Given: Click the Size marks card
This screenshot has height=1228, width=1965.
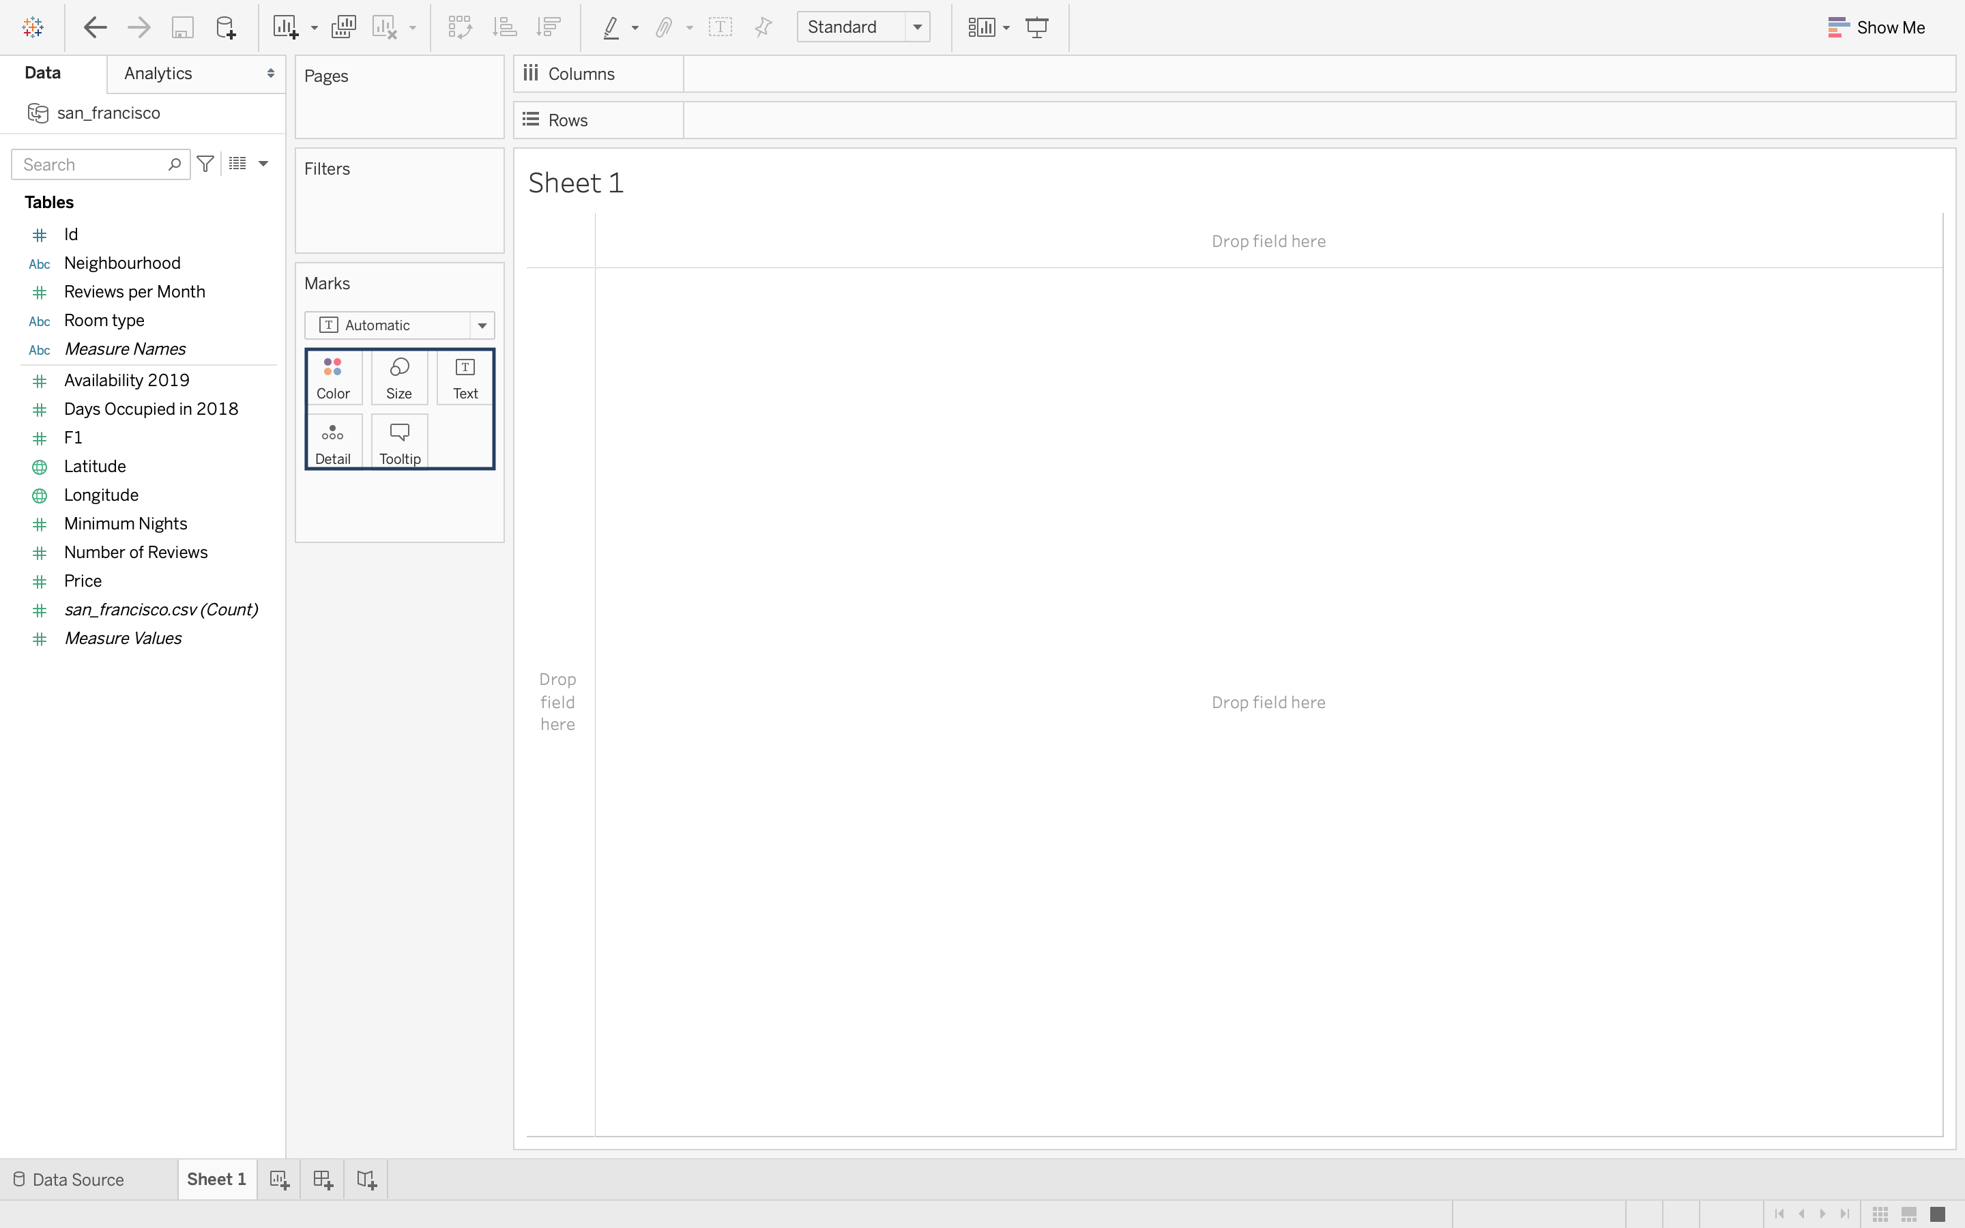Looking at the screenshot, I should click(x=398, y=378).
